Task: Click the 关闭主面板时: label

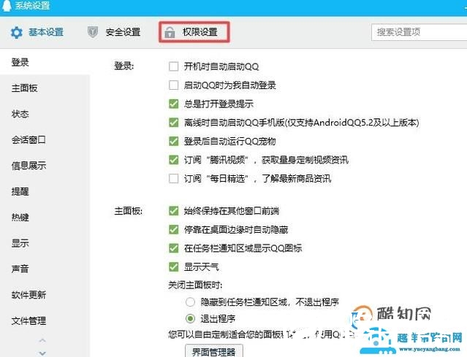Action: (195, 285)
